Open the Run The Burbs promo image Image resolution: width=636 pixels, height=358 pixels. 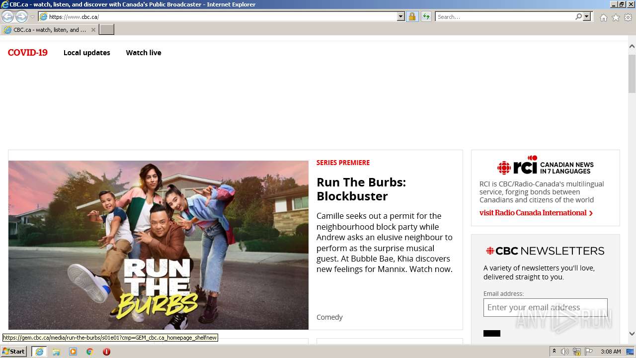159,245
